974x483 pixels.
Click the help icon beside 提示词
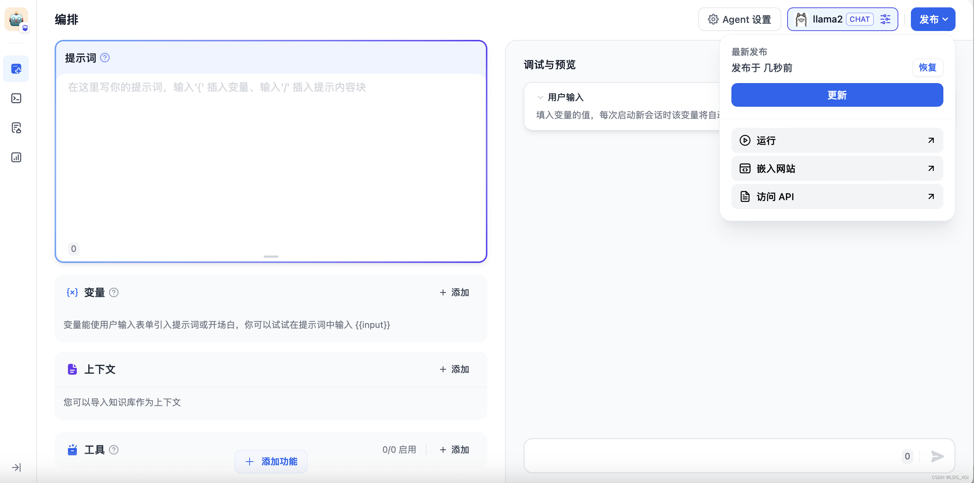[x=105, y=58]
